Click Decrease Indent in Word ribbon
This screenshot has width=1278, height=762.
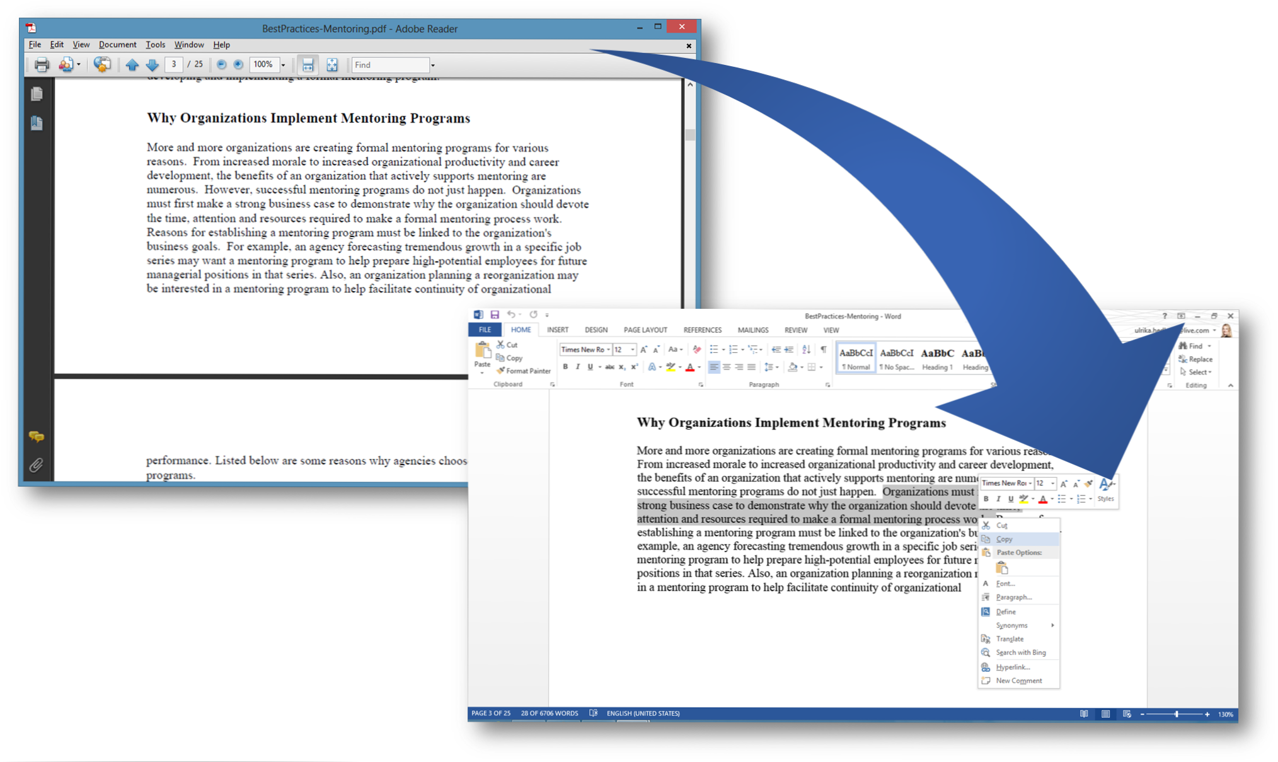click(x=776, y=349)
